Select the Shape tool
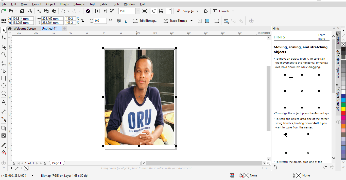Image resolution: width=346 pixels, height=180 pixels. (4, 38)
